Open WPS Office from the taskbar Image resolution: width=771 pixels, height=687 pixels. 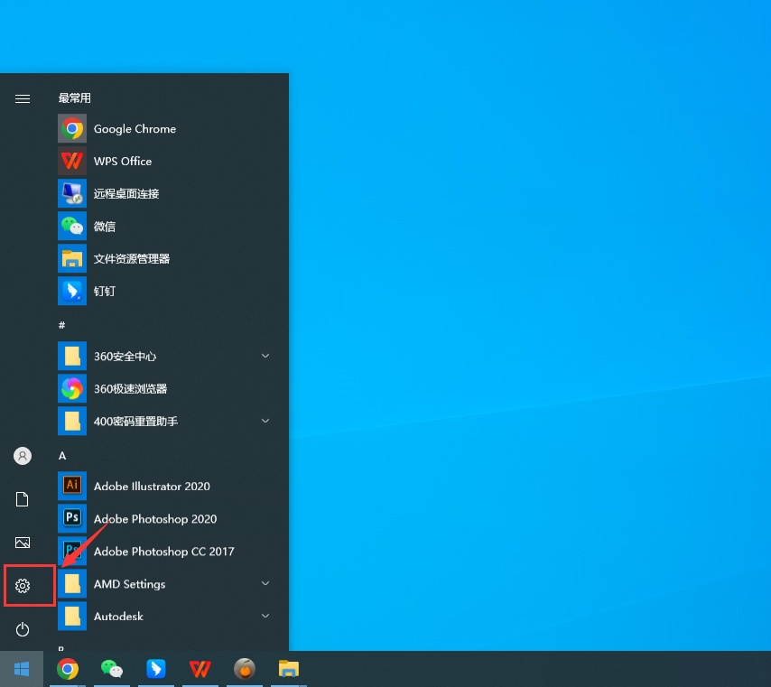click(200, 669)
